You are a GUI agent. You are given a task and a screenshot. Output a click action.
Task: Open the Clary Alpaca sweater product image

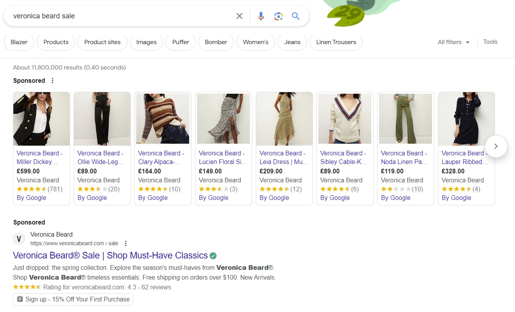[163, 119]
